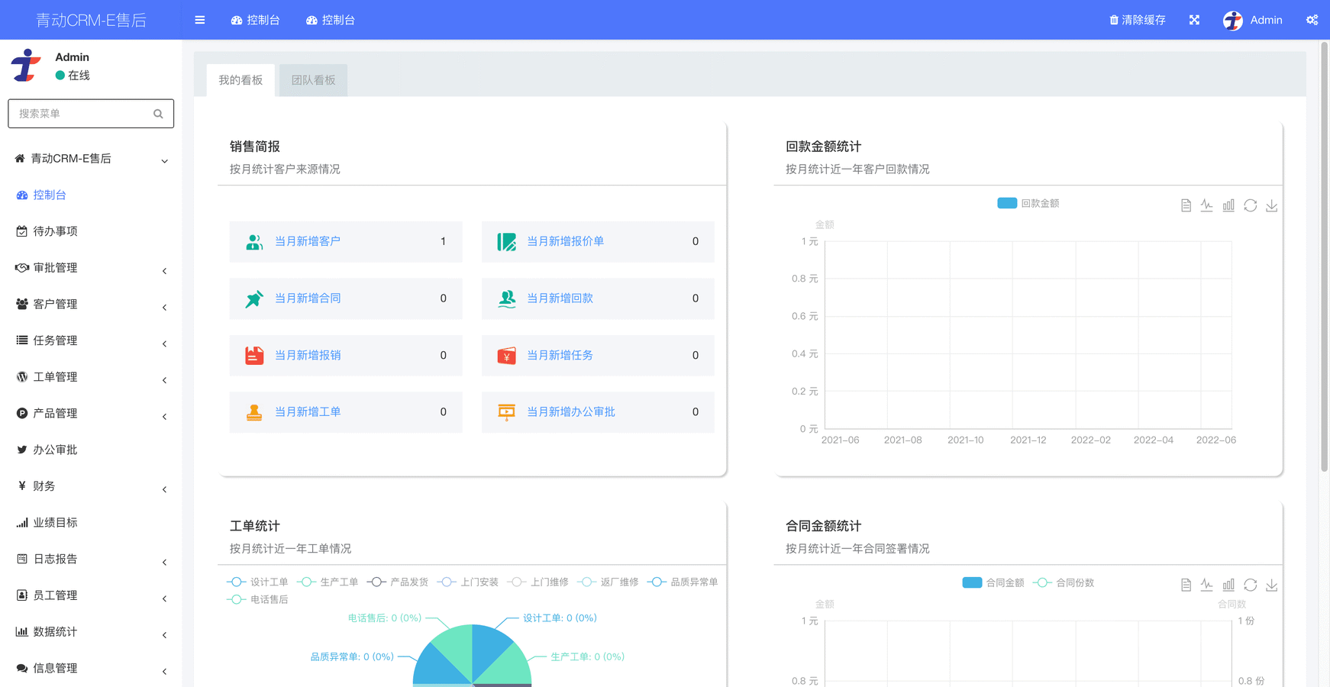The width and height of the screenshot is (1330, 687).
Task: Restore the 回款金额统计 chart with refresh icon
Action: point(1250,205)
